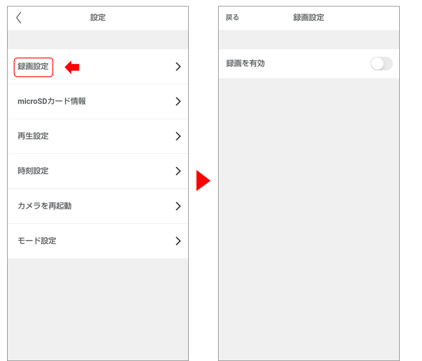
Task: Open the 再生設定 entry
Action: [33, 136]
